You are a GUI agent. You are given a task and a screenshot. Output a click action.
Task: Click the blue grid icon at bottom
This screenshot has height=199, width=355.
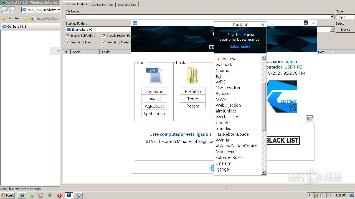coord(212,168)
